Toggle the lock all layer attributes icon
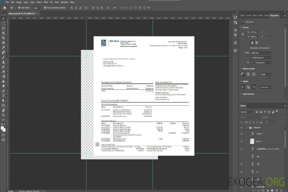 point(261,122)
